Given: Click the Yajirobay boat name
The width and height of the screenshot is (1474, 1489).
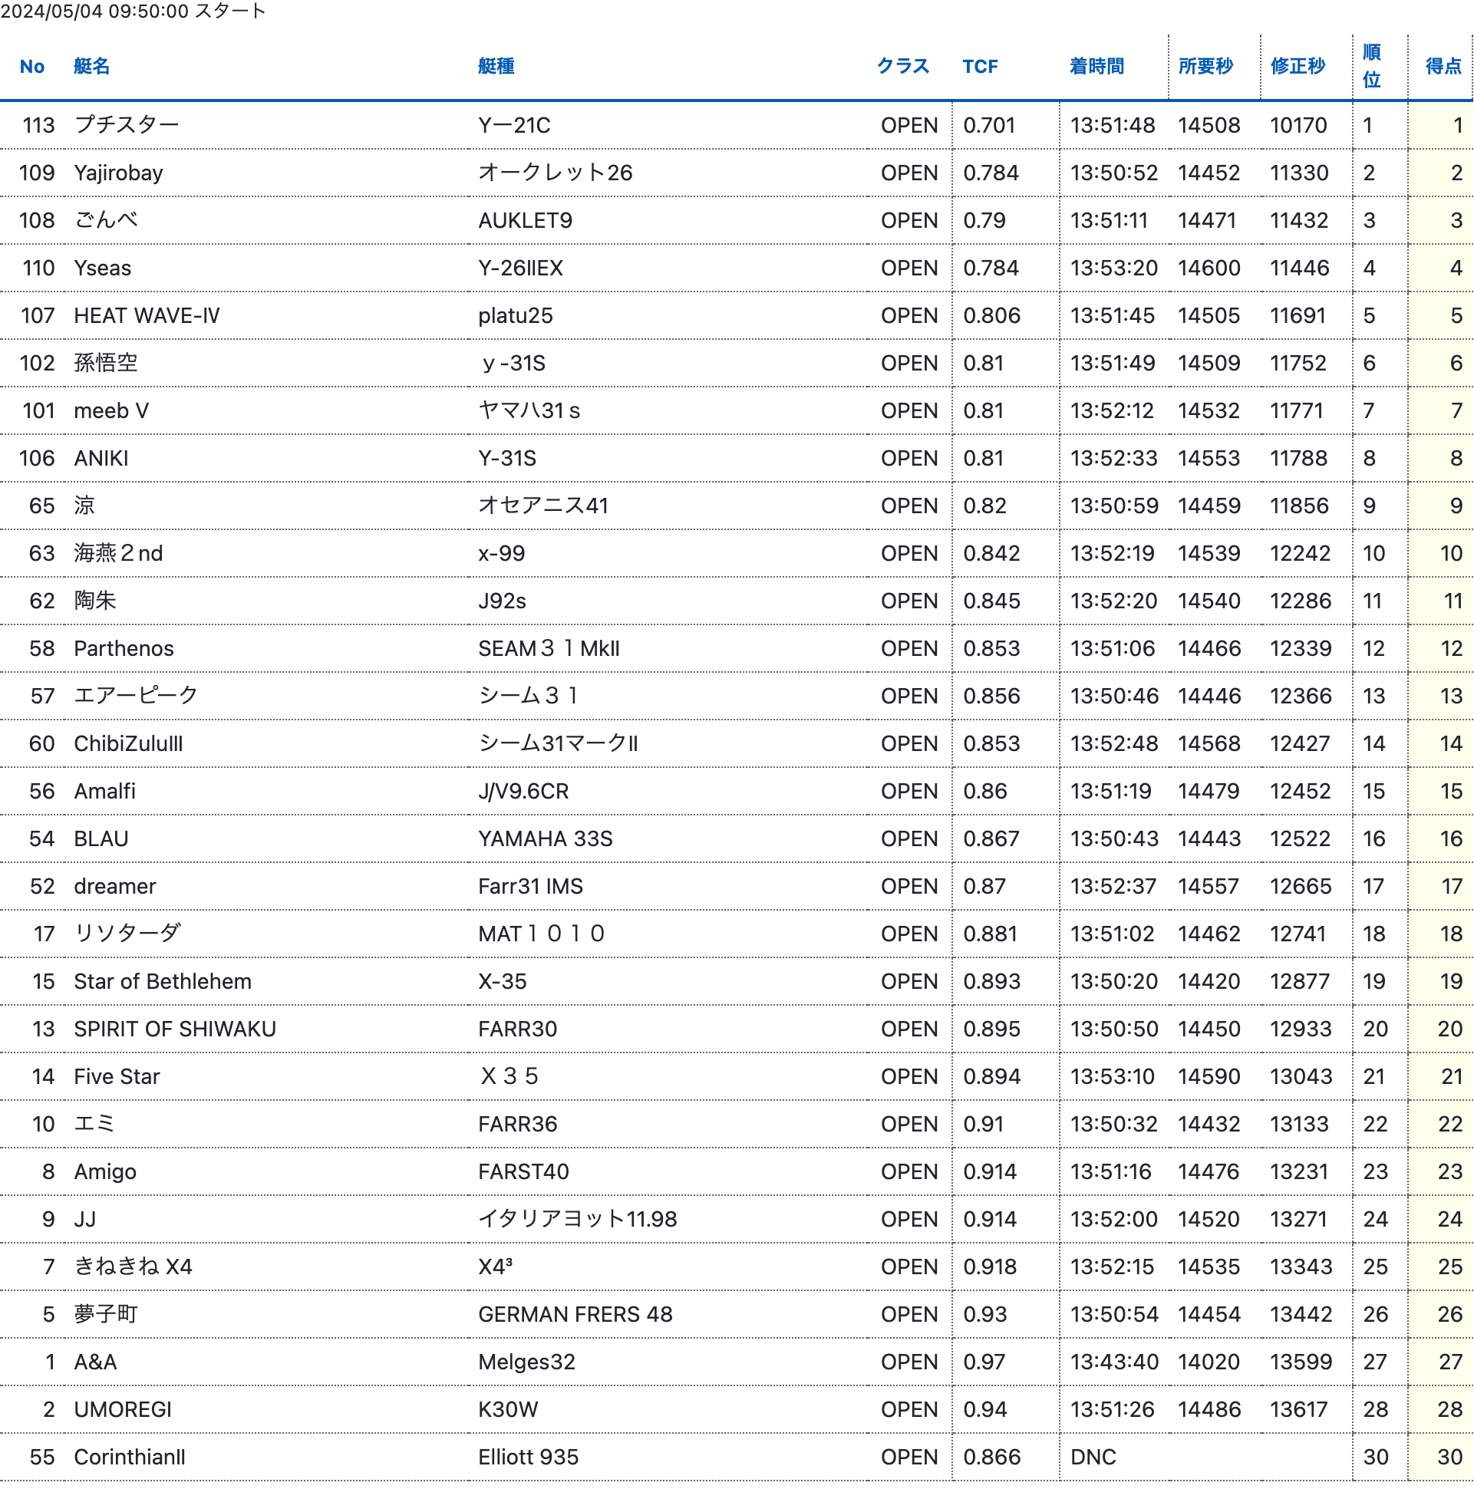Looking at the screenshot, I should click(x=118, y=173).
